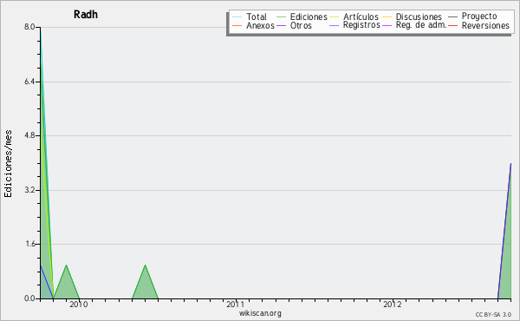The image size is (520, 321).
Task: Click the Reversiones legend label
Action: pyautogui.click(x=485, y=26)
